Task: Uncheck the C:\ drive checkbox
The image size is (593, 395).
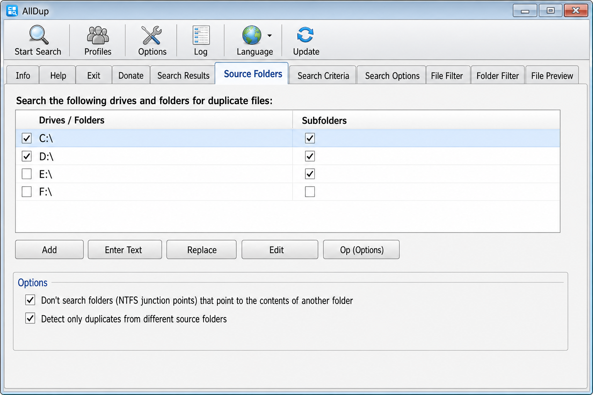Action: click(x=27, y=138)
